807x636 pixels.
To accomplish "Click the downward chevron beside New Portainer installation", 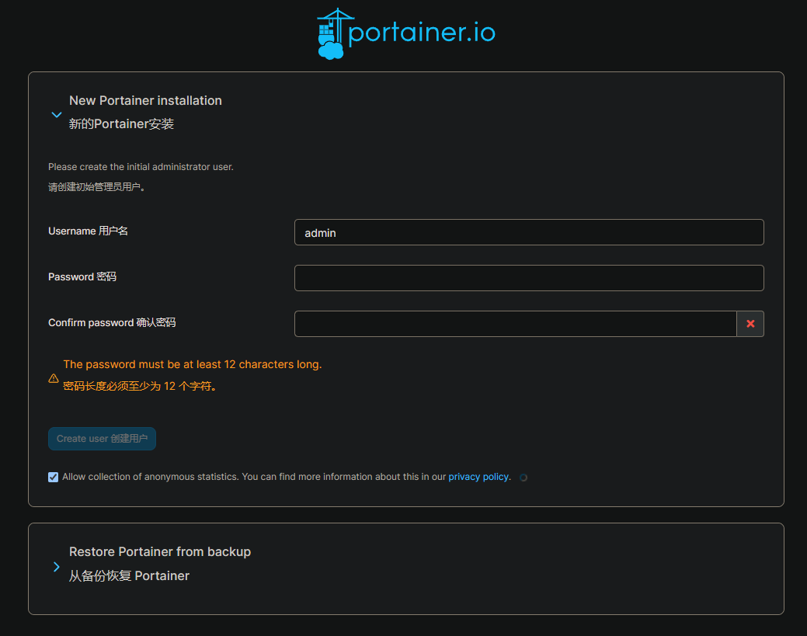I will 56,113.
